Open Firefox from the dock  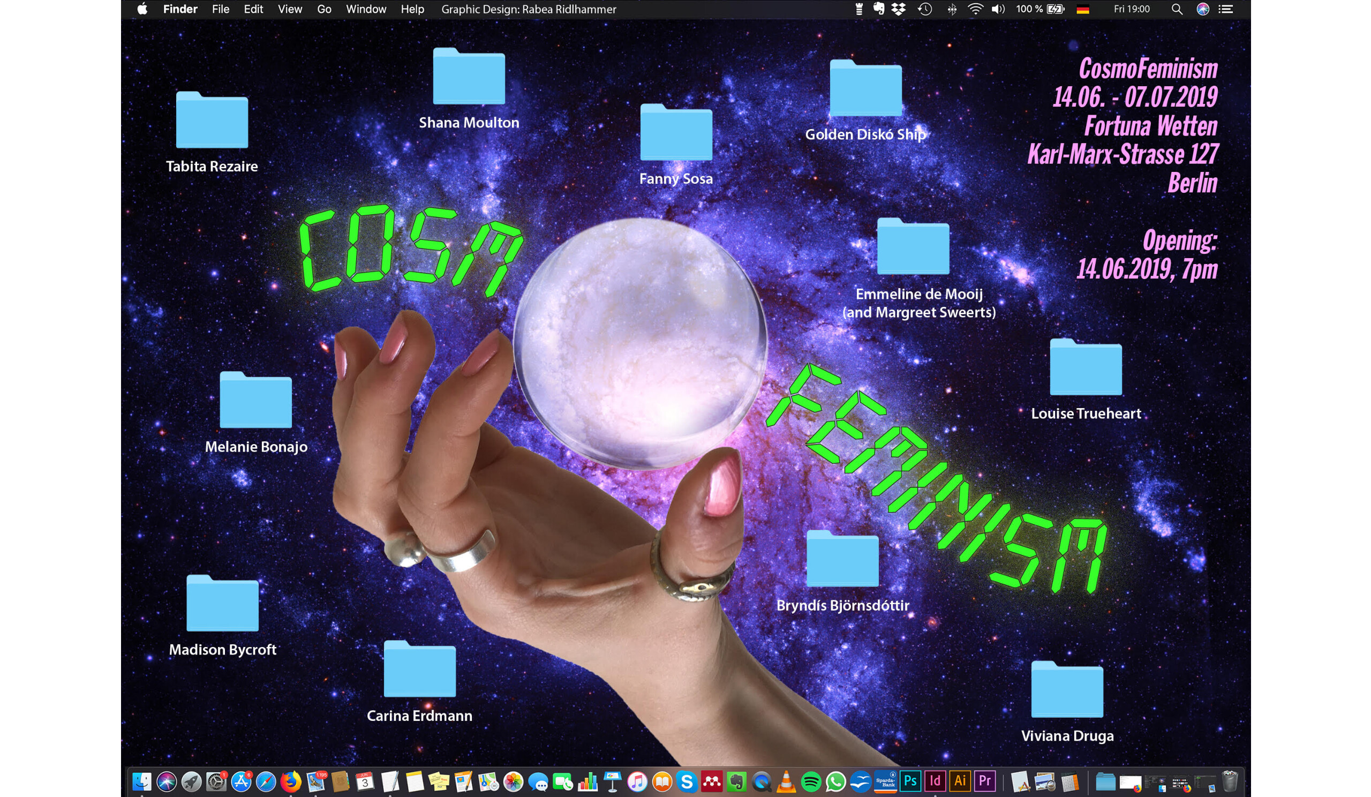pos(291,782)
